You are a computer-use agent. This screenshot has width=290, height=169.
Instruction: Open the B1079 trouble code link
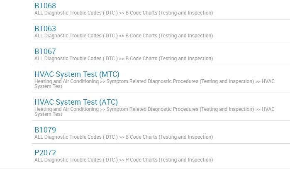click(45, 130)
